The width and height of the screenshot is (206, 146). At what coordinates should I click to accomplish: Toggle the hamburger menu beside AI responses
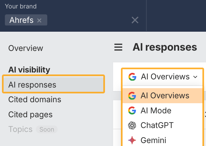pos(118,48)
